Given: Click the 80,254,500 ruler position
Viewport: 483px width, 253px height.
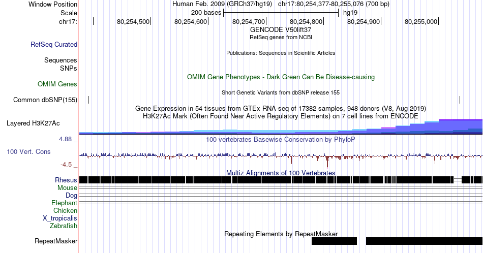Looking at the screenshot, I should click(133, 21).
